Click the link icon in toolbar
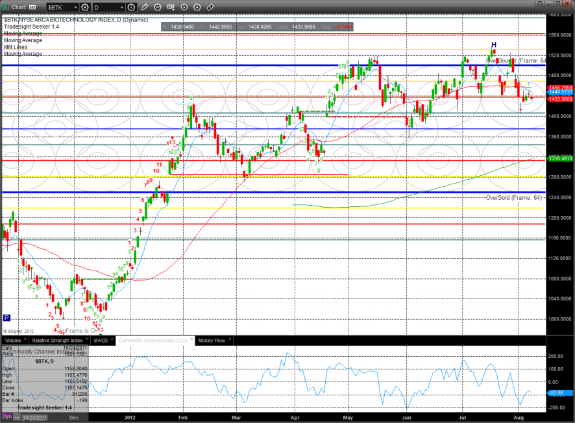This screenshot has width=575, height=423. tap(210, 6)
